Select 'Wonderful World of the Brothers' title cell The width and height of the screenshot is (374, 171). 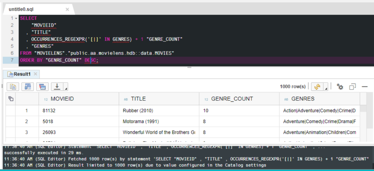click(x=159, y=132)
